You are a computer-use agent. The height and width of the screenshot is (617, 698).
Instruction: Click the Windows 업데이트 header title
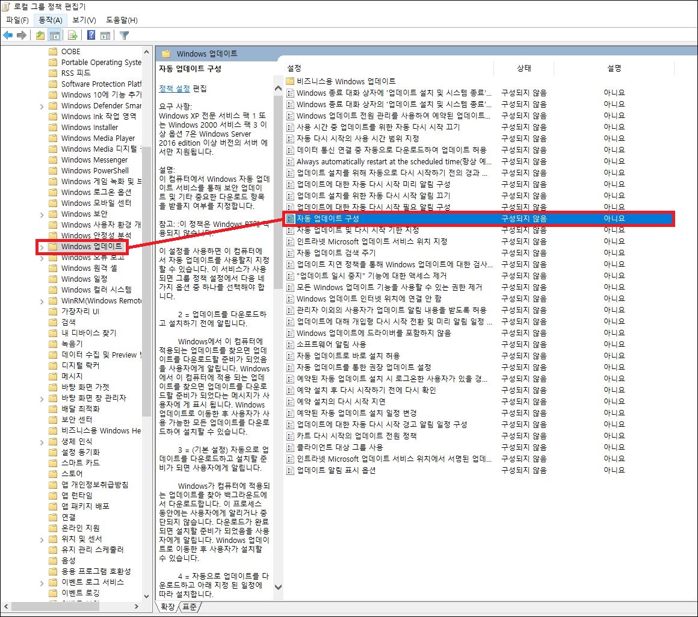pos(207,54)
